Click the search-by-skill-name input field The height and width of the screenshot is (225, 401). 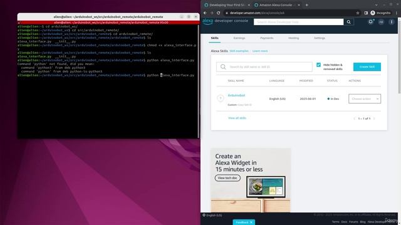point(264,67)
